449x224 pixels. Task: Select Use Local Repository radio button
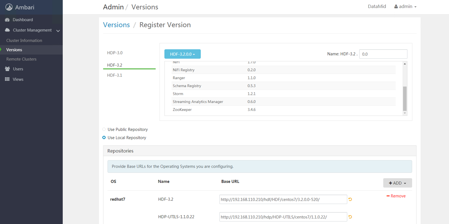tap(104, 138)
